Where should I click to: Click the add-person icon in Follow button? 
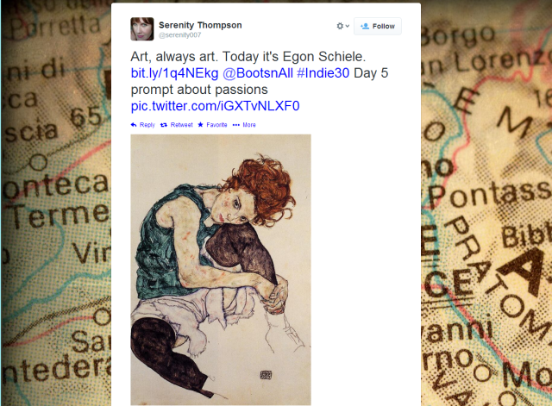[365, 26]
